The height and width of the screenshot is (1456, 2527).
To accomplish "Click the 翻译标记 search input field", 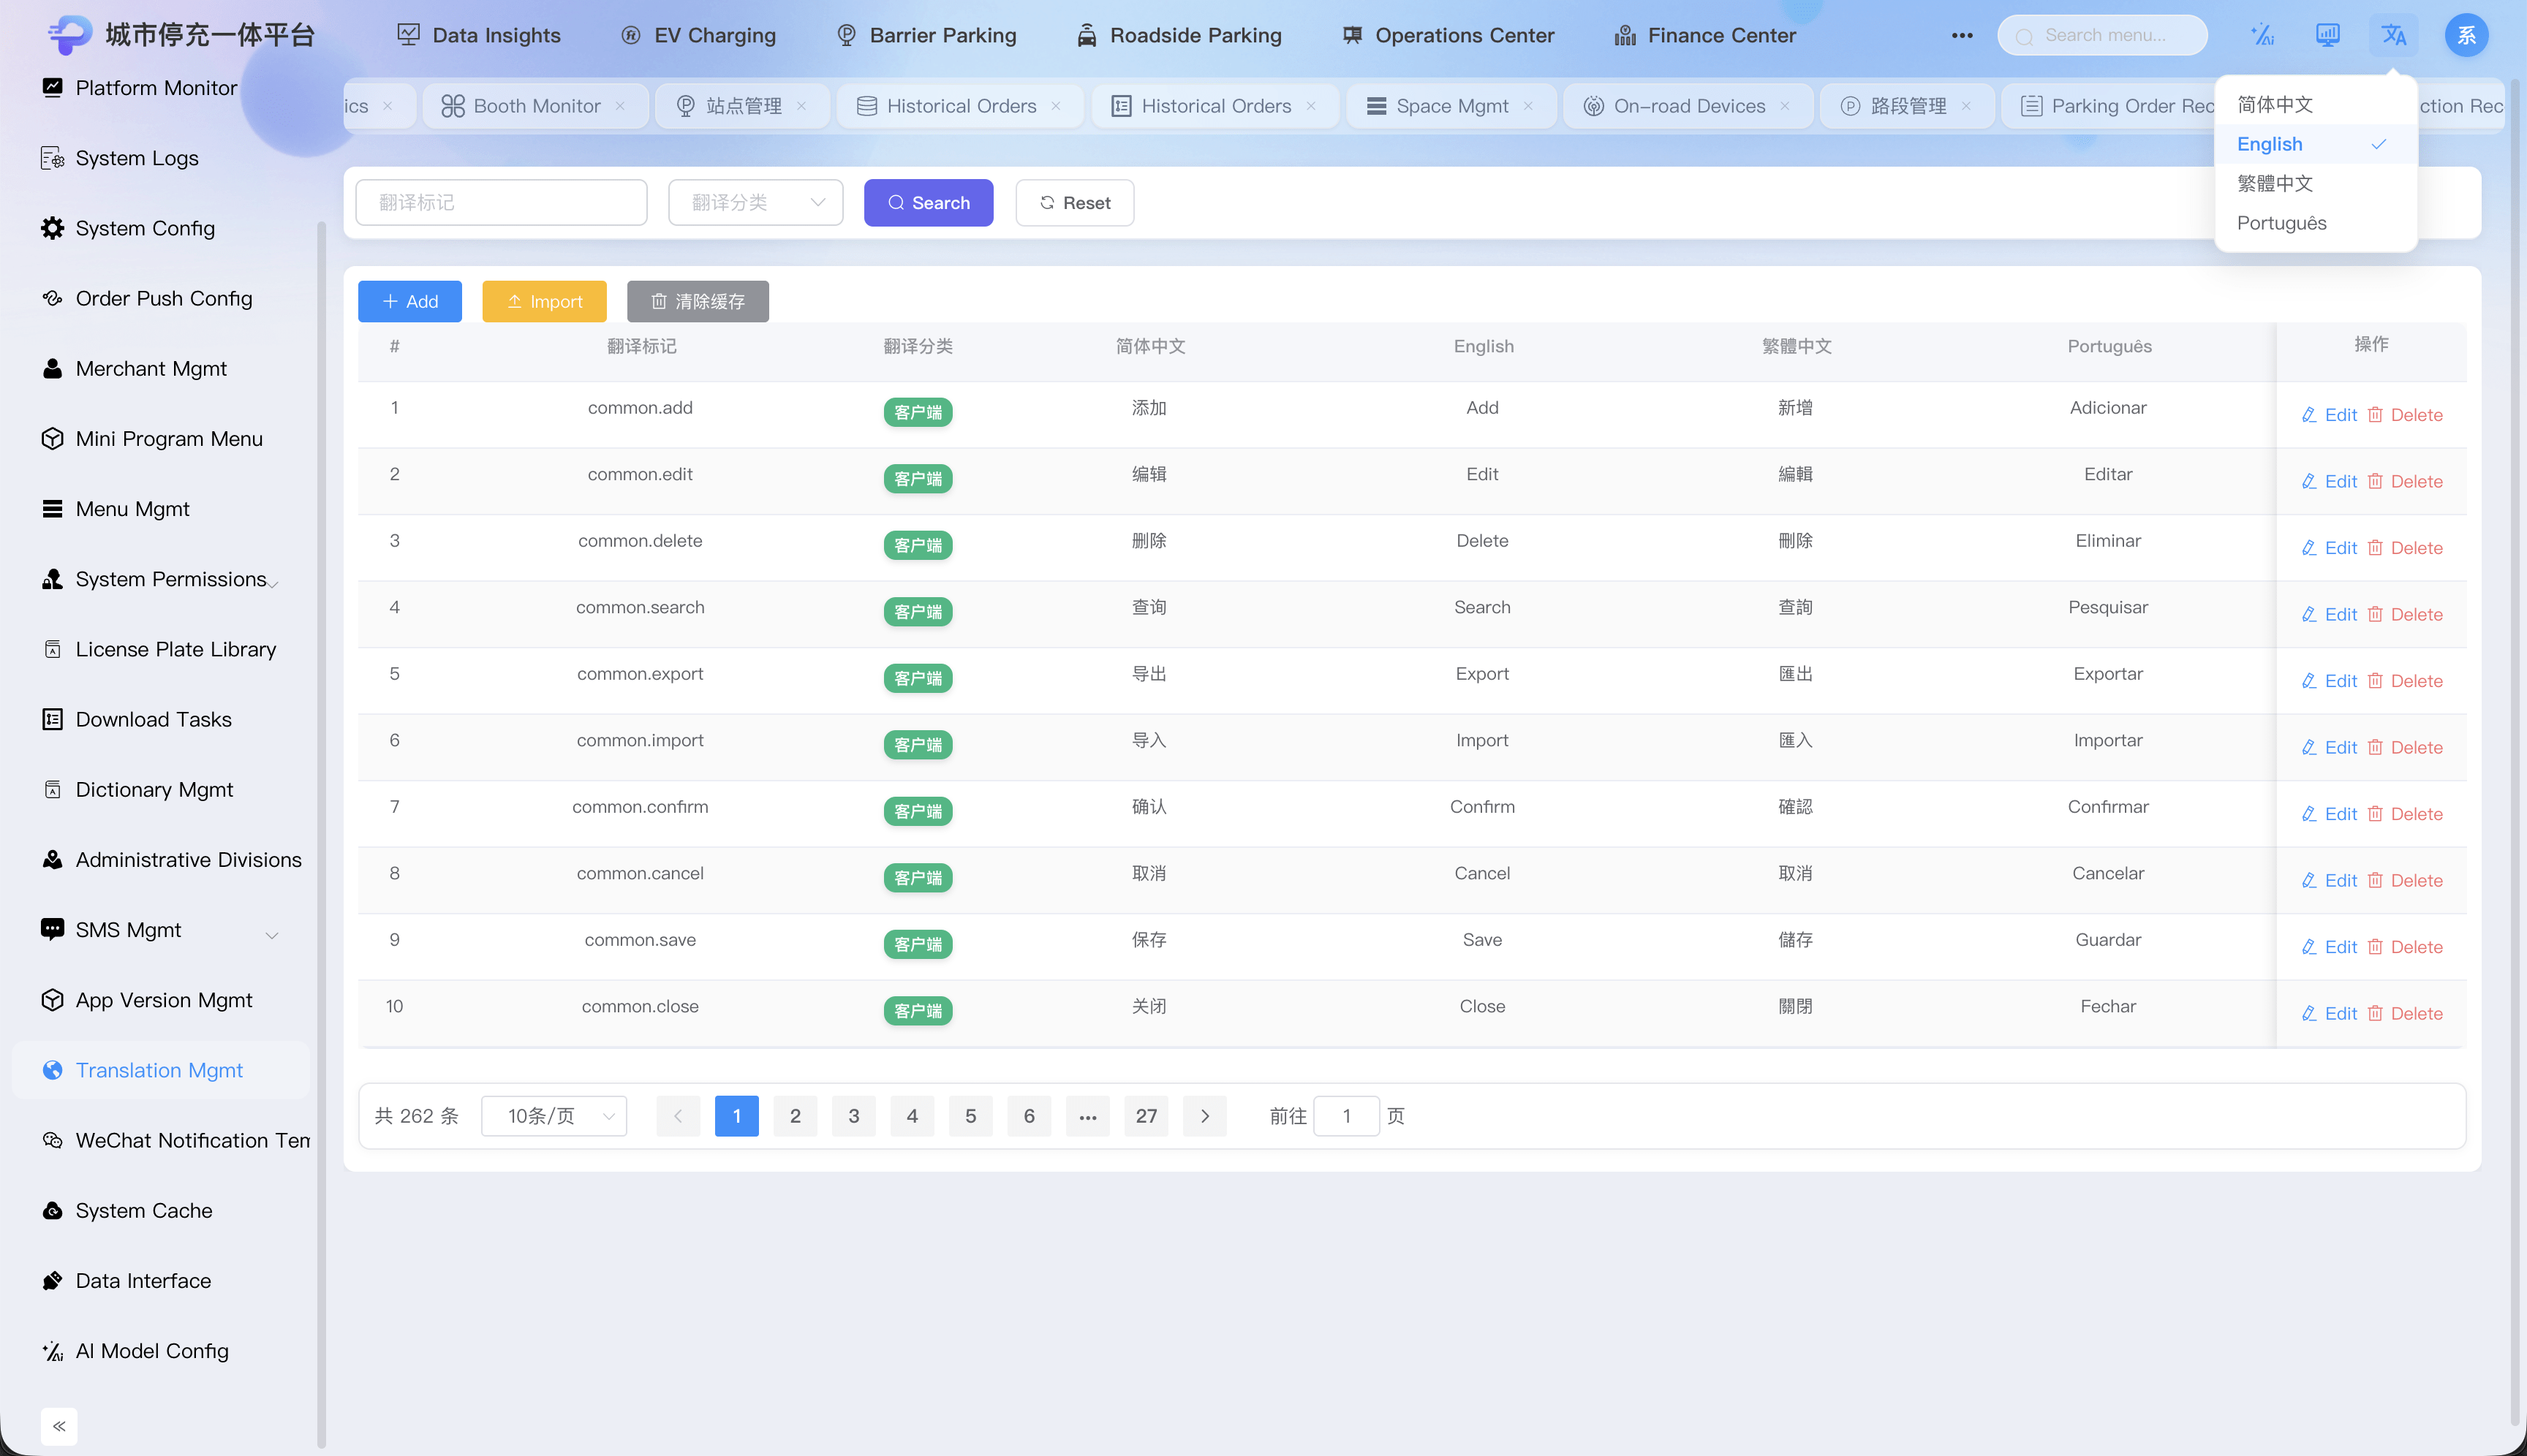I will coord(501,203).
